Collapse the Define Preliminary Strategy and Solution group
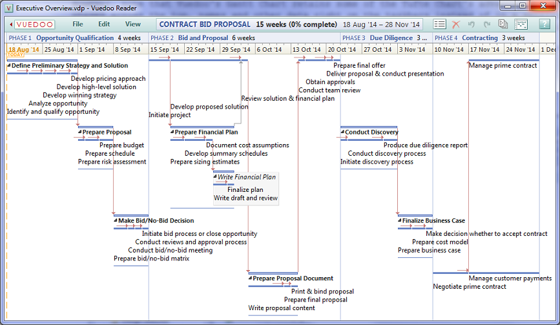Screen dimensions: 560x325 [9, 66]
